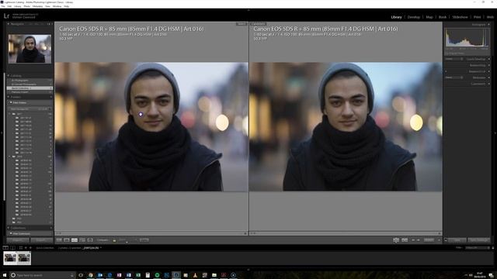Select next photo arrow in compare toolbar

419,240
